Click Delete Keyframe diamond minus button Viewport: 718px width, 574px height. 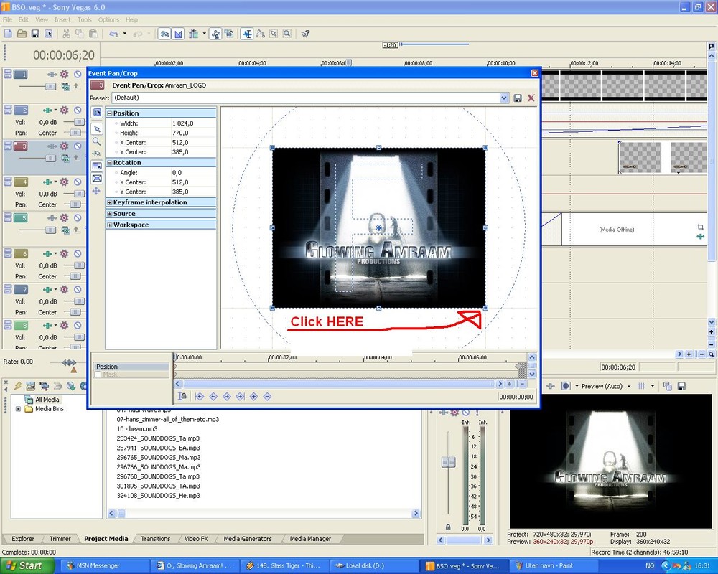pos(267,396)
